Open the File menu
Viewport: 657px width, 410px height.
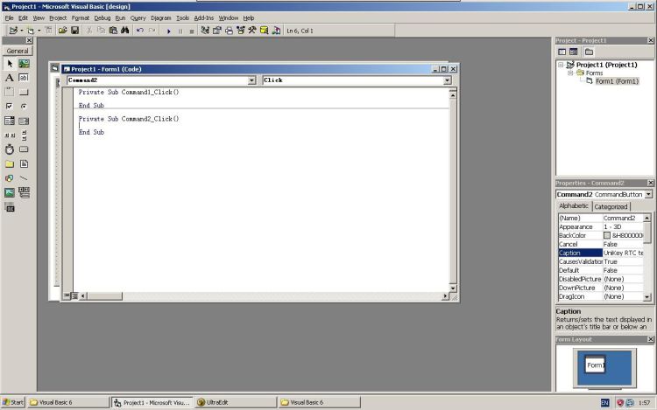[10, 18]
